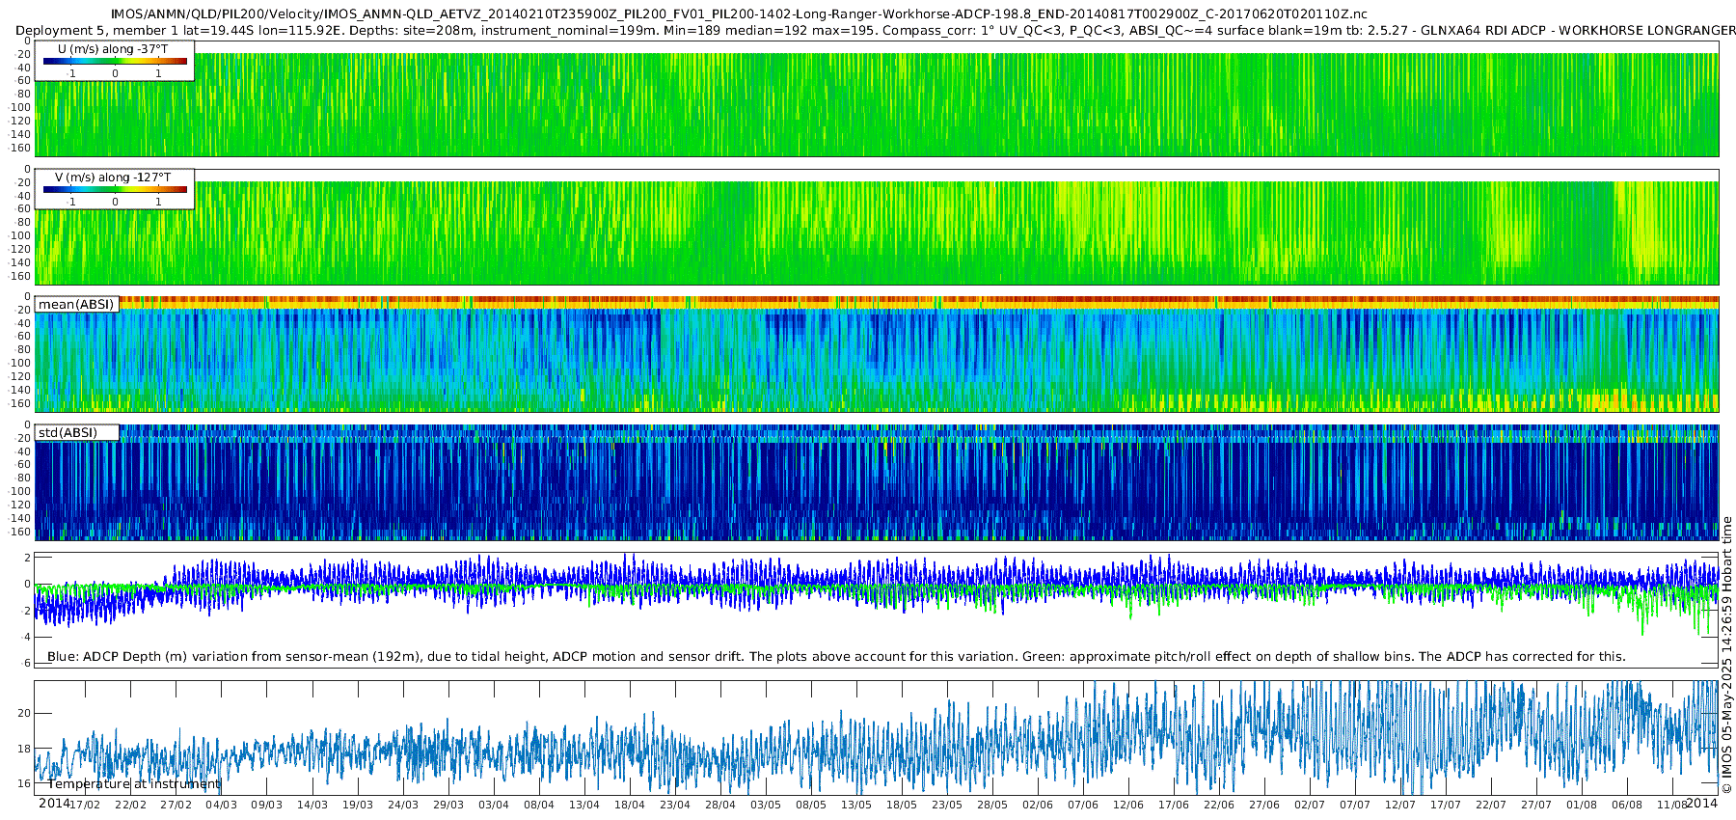Click the Deployment 5 metadata line
Viewport: 1736px width, 820px height.
(876, 31)
